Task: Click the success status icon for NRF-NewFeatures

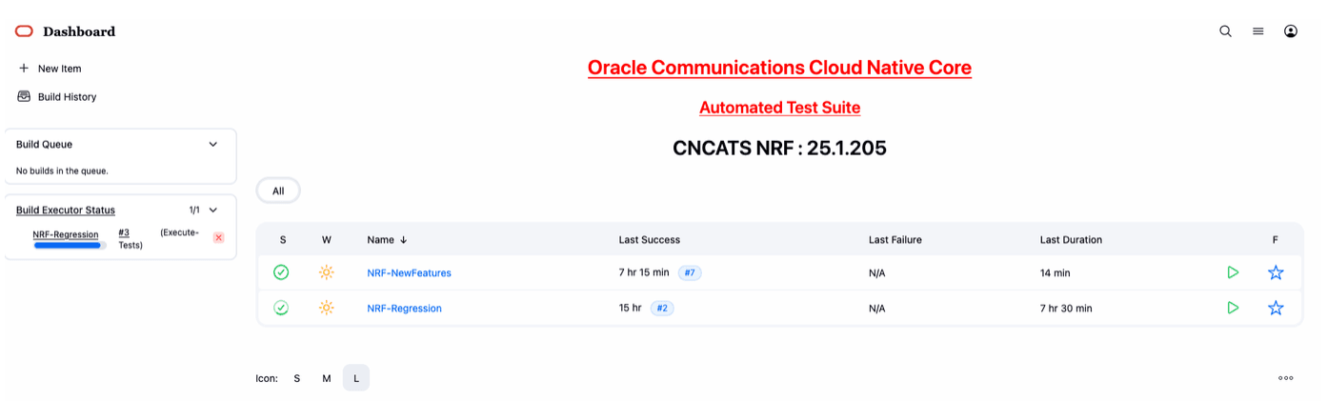Action: tap(281, 272)
